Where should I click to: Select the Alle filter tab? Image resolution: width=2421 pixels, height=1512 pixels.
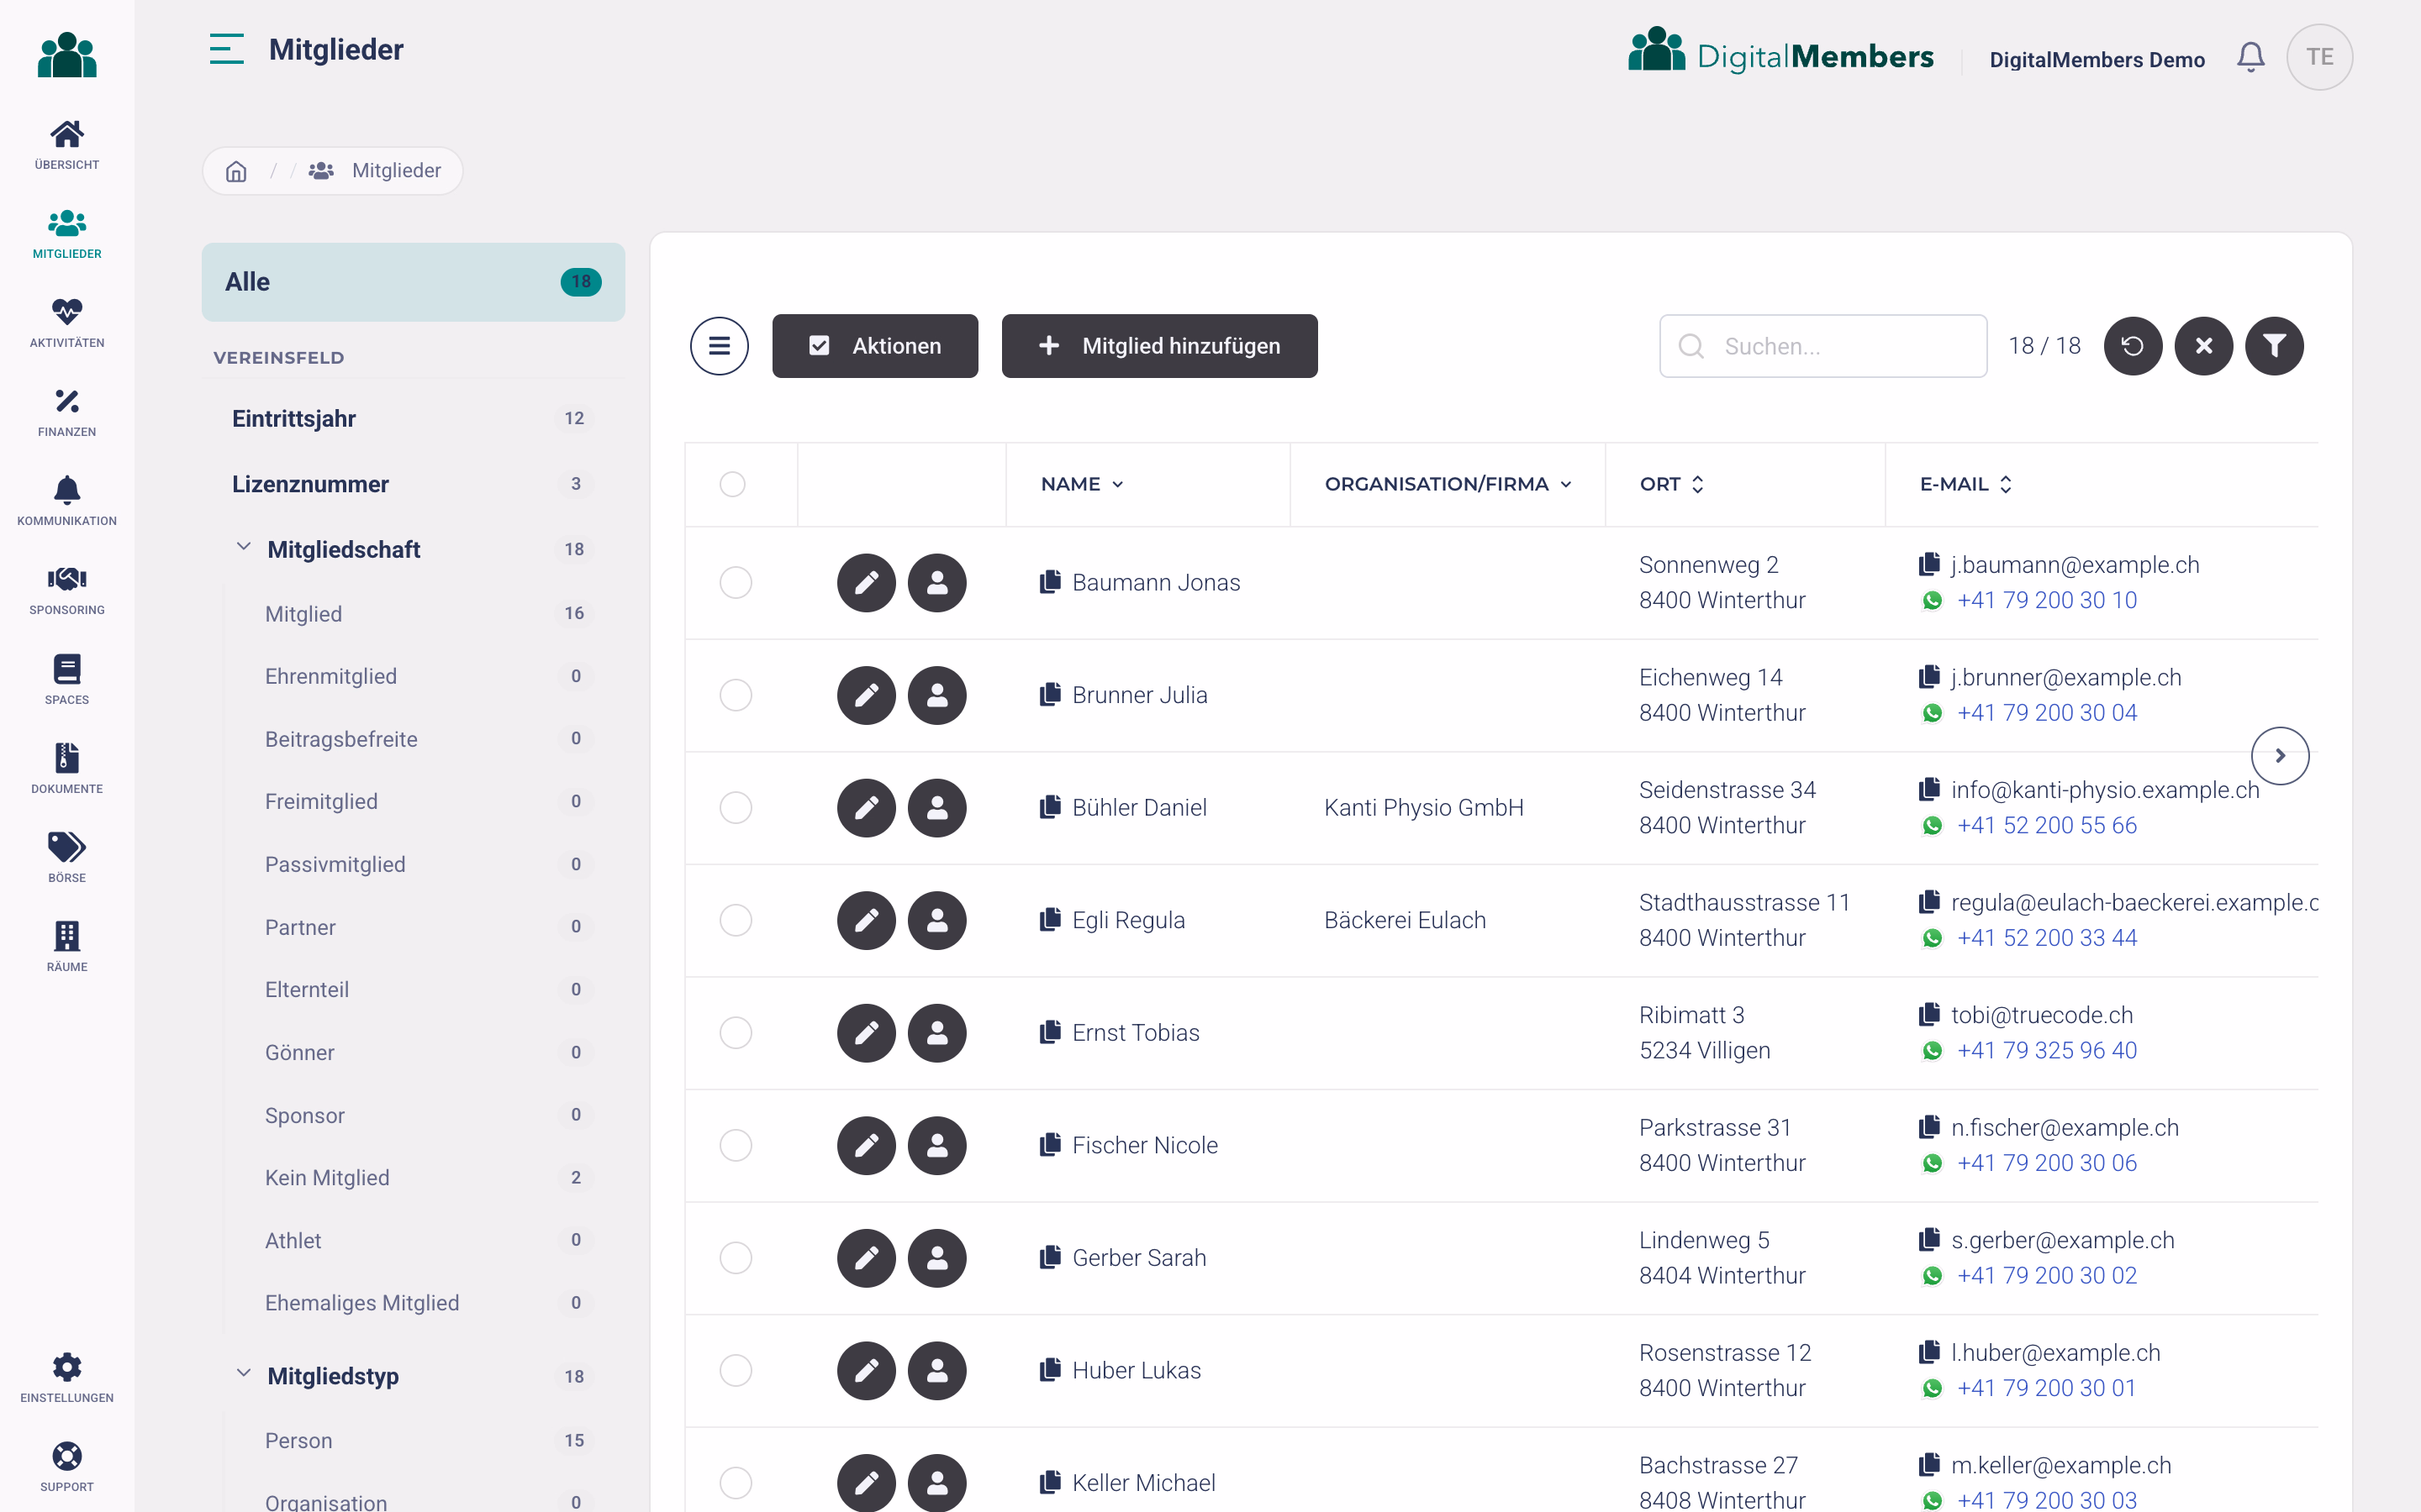[414, 282]
